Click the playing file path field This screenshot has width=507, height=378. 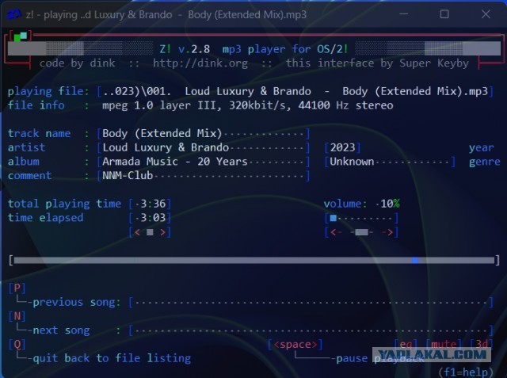click(295, 91)
